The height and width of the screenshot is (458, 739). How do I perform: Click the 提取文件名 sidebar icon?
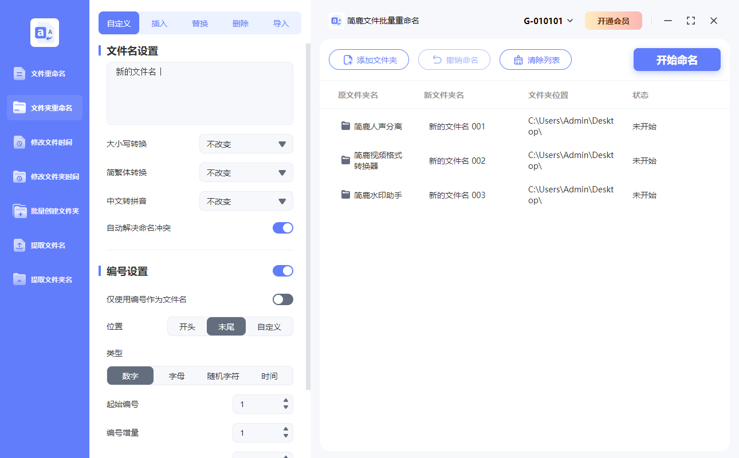(x=19, y=245)
